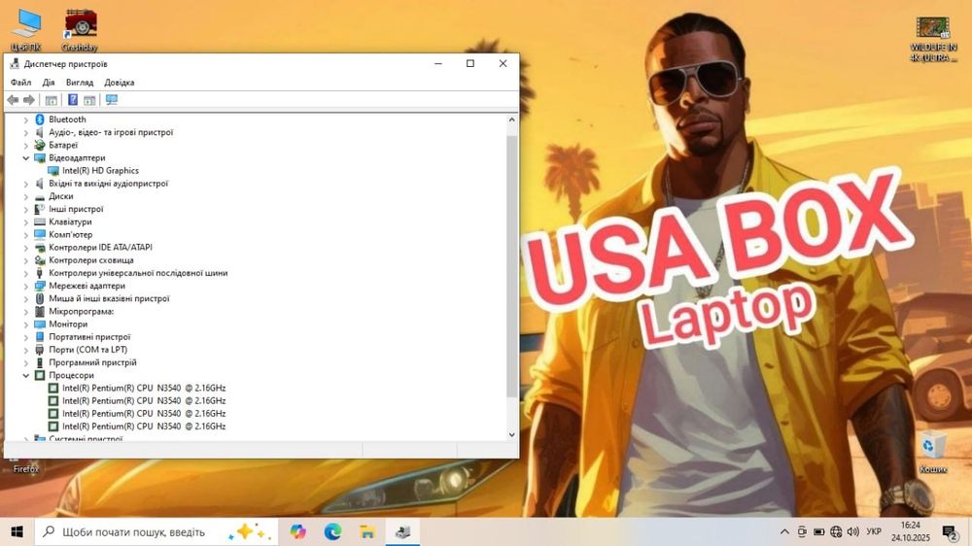Select Контролери універсальної послідовної шини row

(138, 273)
